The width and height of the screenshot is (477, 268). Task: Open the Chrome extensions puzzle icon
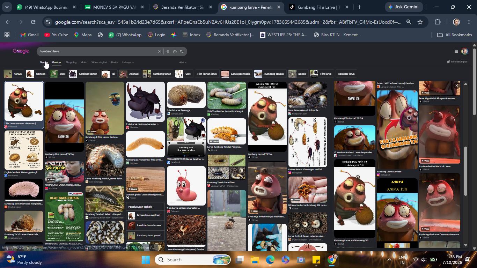438,22
